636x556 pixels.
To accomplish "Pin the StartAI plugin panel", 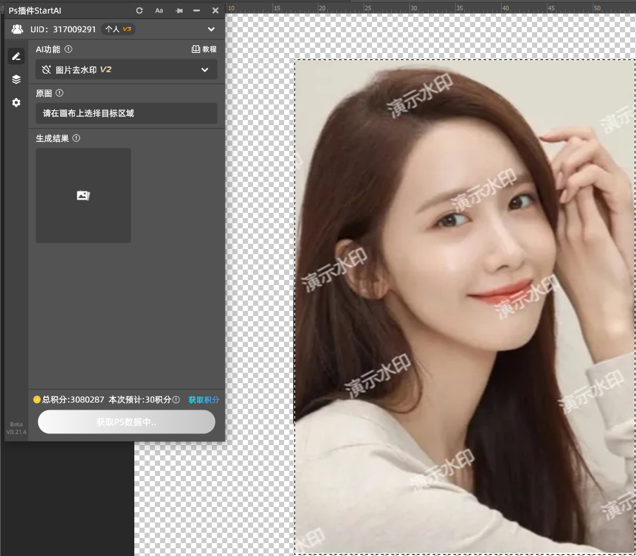I will pyautogui.click(x=179, y=10).
